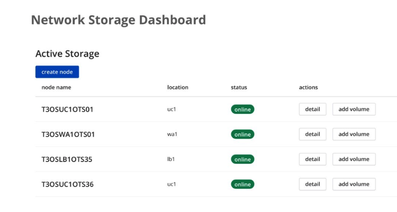Click the node name column header
397x212 pixels.
[x=56, y=87]
